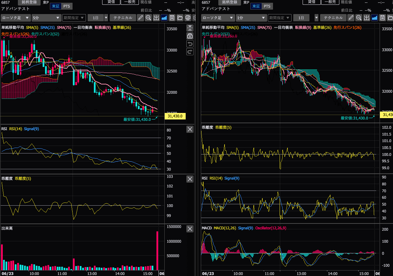Click the 銘柄登録 button in right chart
Screen dimensions: 393x276
[230, 2]
